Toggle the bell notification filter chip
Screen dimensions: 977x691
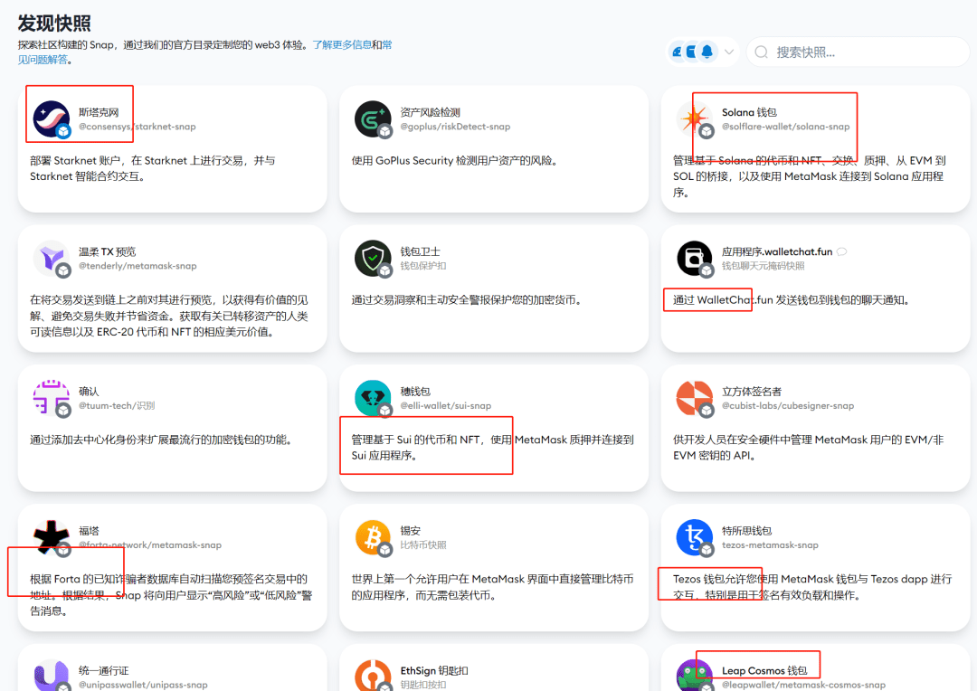pos(709,52)
